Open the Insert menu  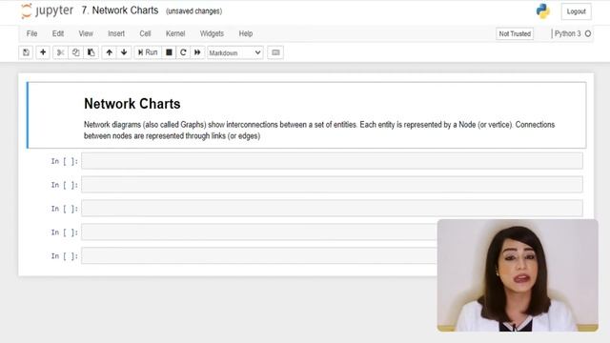(x=116, y=33)
